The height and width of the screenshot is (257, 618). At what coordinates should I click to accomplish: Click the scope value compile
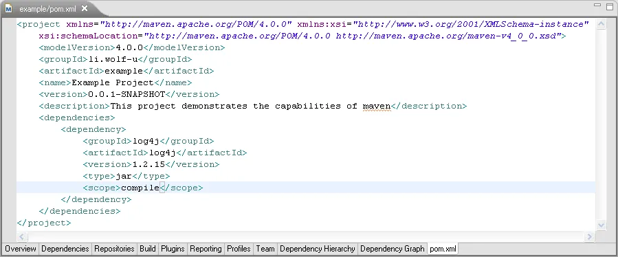(x=140, y=188)
